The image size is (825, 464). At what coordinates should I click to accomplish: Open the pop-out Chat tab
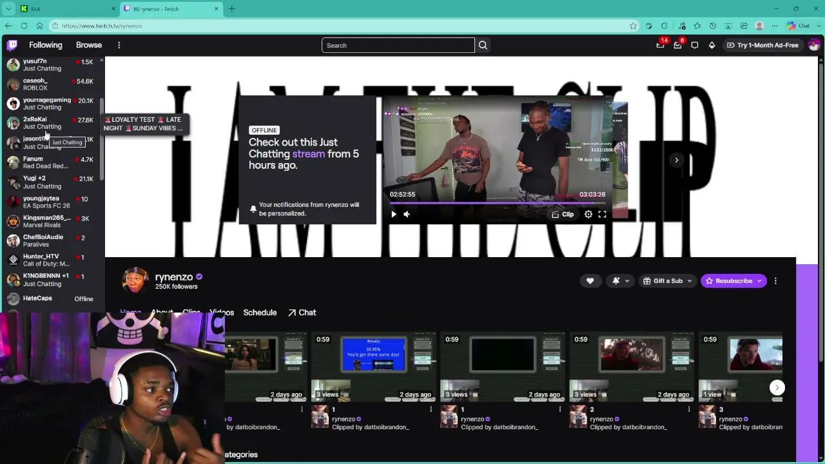pyautogui.click(x=302, y=313)
